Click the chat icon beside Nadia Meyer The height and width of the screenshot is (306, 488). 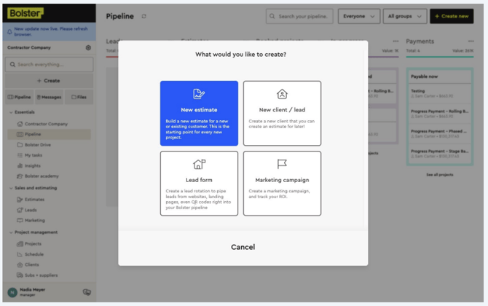[87, 291]
